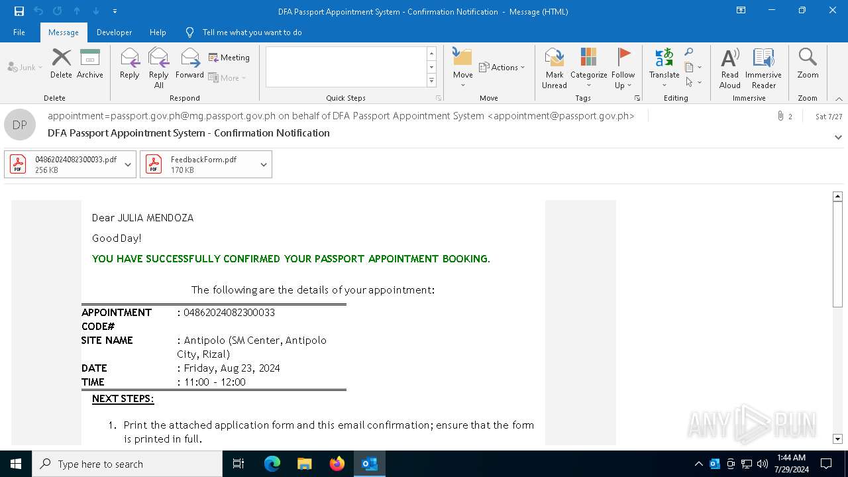Screen dimensions: 848x477
Task: Open the Zoom level dialog
Action: 808,64
